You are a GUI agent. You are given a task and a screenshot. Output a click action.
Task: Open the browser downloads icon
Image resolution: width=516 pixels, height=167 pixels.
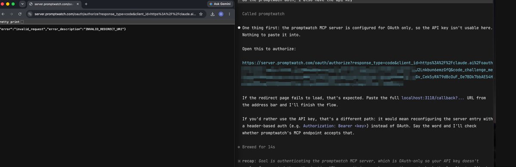(x=212, y=14)
